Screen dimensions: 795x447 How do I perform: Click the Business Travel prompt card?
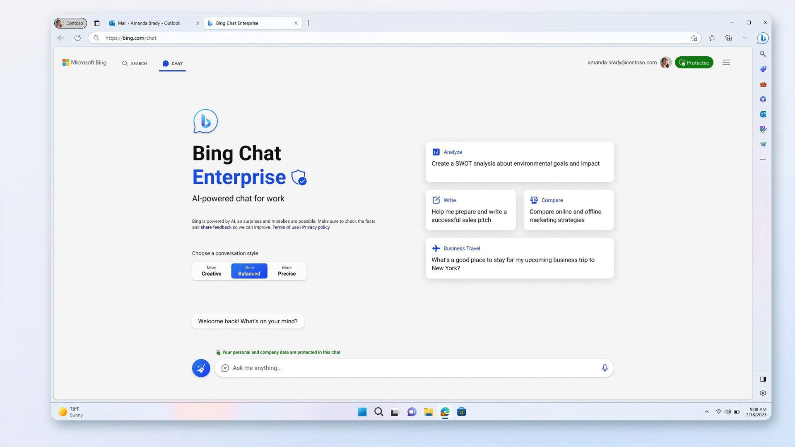pyautogui.click(x=519, y=257)
